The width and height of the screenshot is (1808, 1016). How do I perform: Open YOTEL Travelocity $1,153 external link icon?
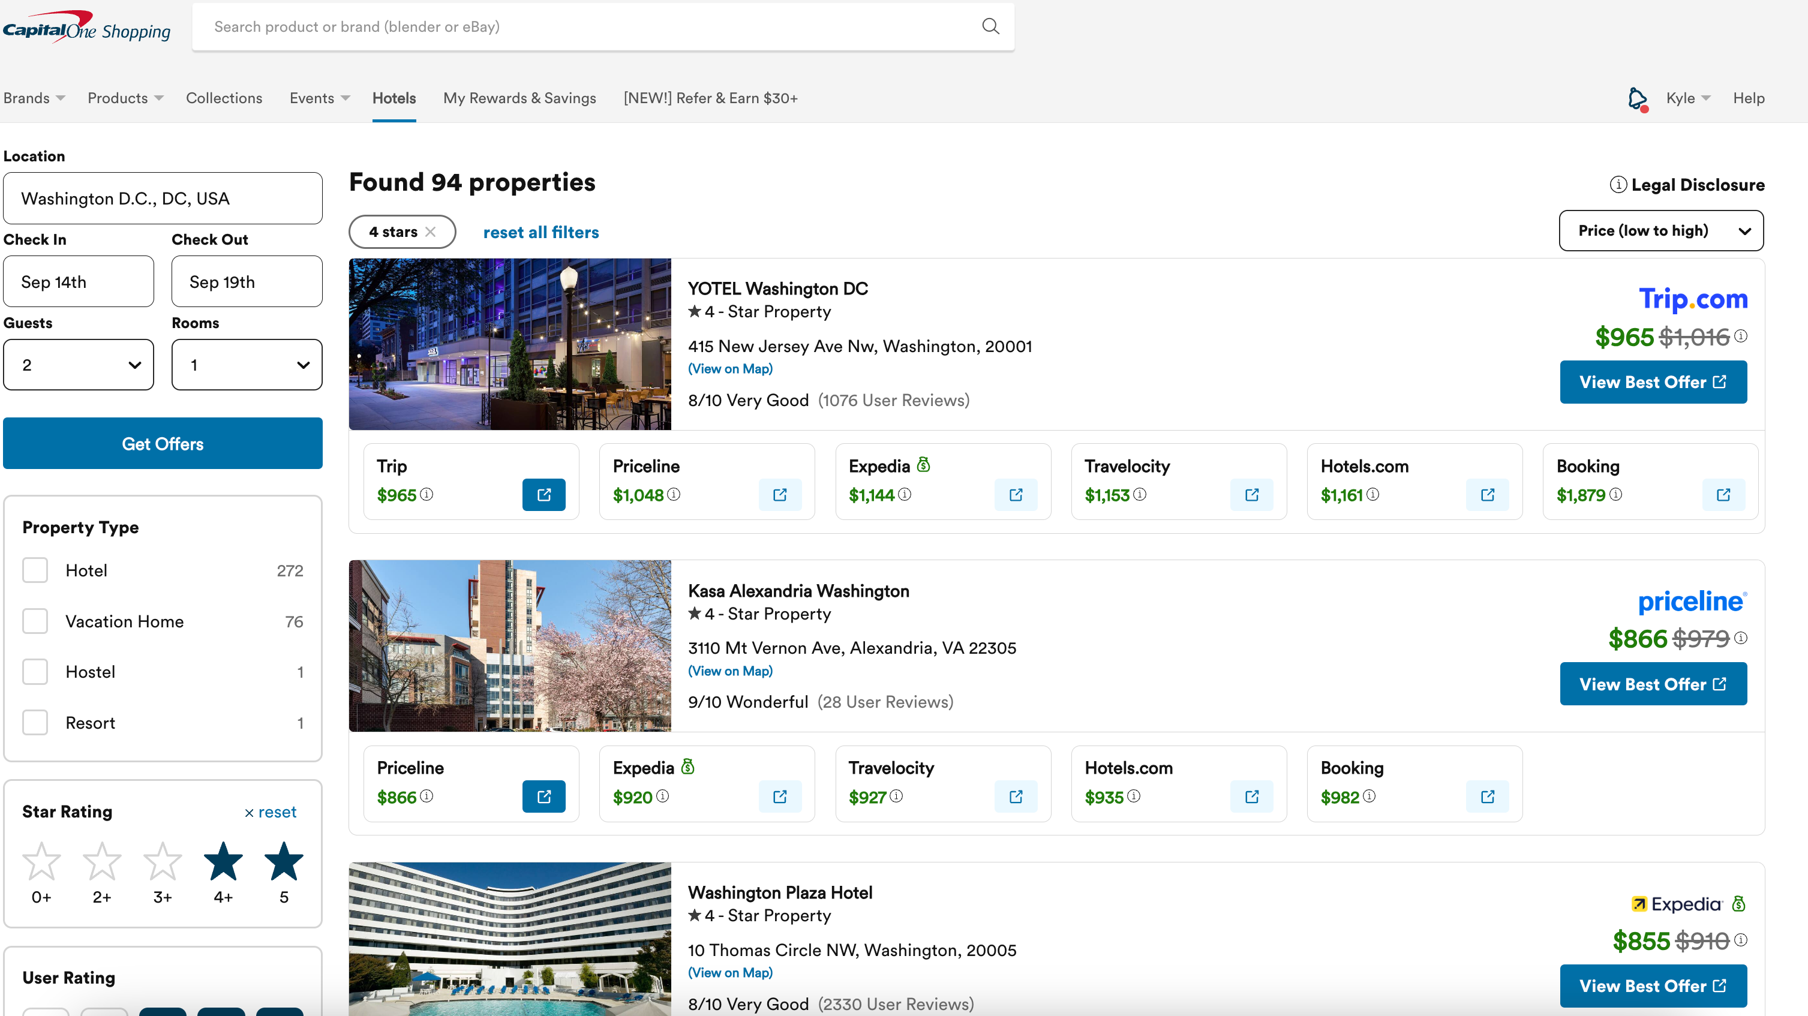[1251, 495]
